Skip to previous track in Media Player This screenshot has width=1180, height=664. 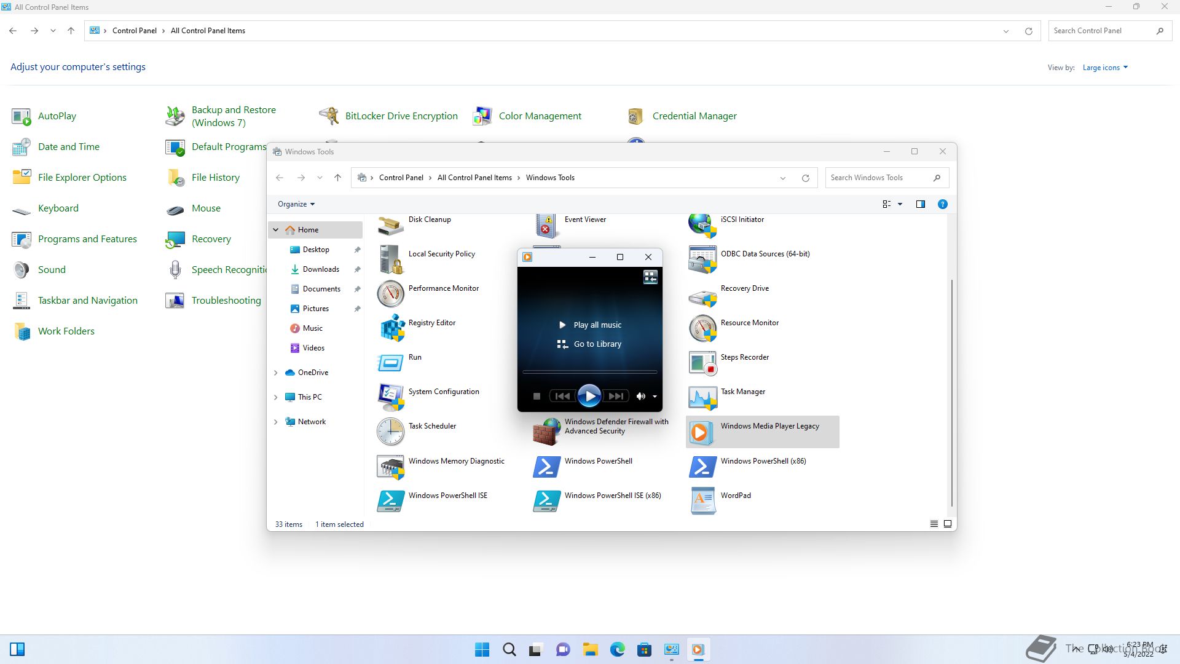562,397
